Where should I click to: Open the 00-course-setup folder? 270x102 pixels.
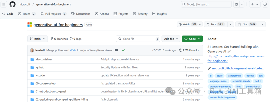(45, 83)
